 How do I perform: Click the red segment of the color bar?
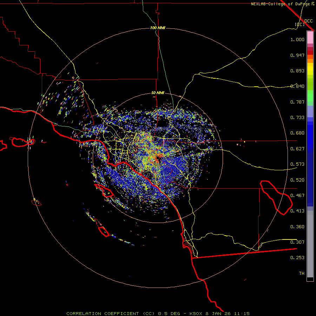(310, 53)
